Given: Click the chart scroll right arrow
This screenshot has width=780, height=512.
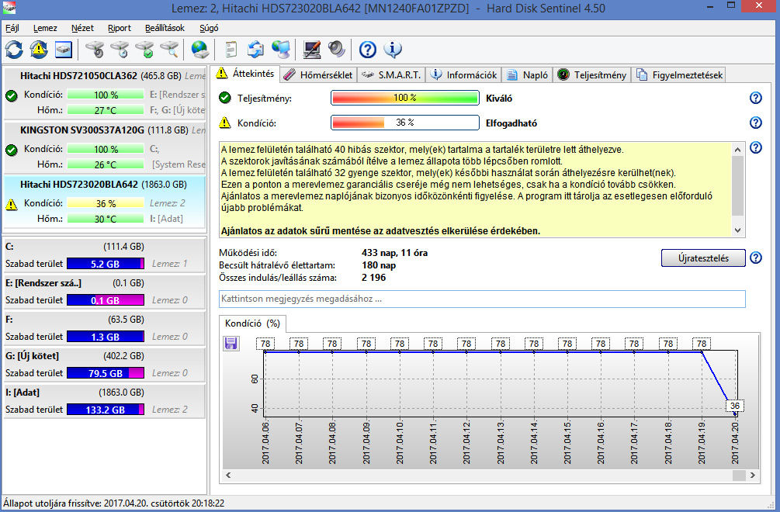Looking at the screenshot, I should tap(753, 476).
